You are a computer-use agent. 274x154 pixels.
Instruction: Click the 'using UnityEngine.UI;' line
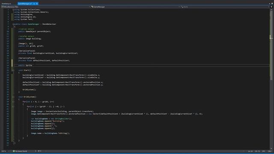[25, 17]
